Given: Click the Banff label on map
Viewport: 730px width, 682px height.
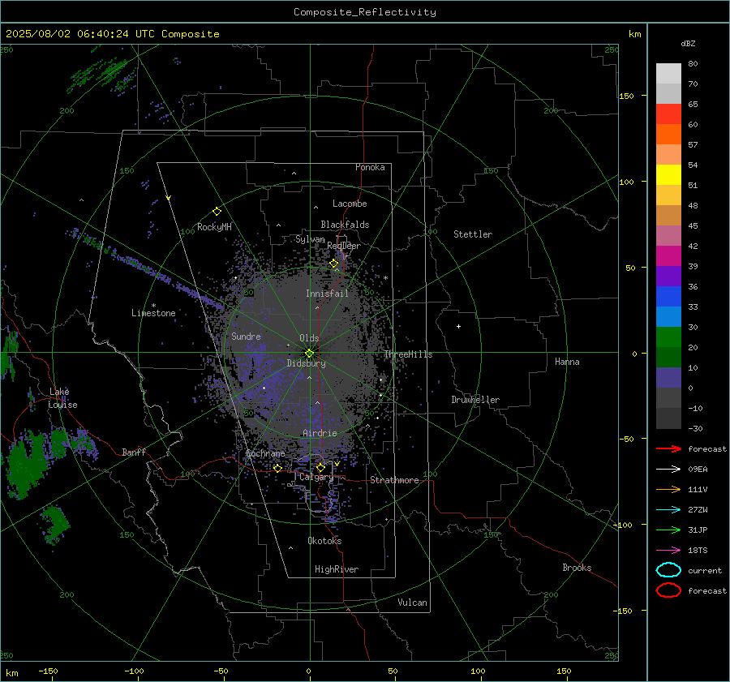Looking at the screenshot, I should pyautogui.click(x=134, y=452).
